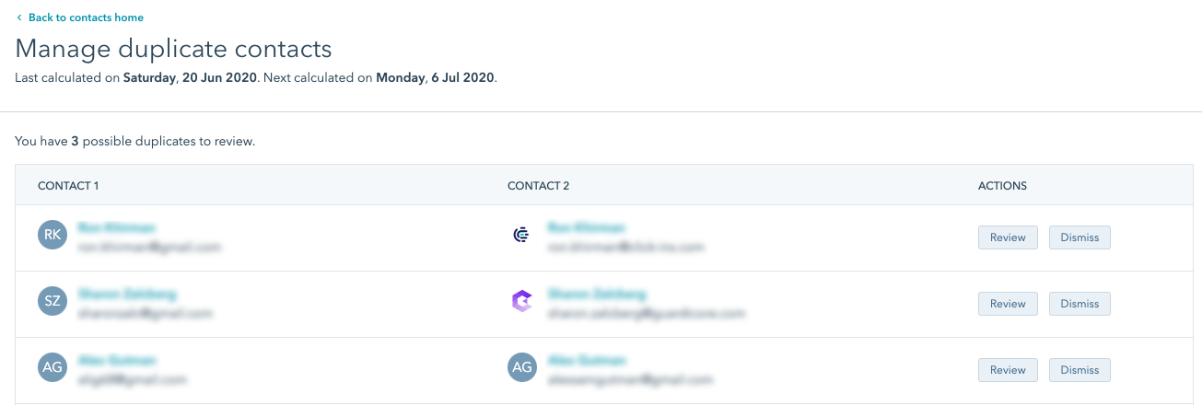Dismiss the AG duplicate pair
Screen dimensions: 1202x405
click(1079, 370)
